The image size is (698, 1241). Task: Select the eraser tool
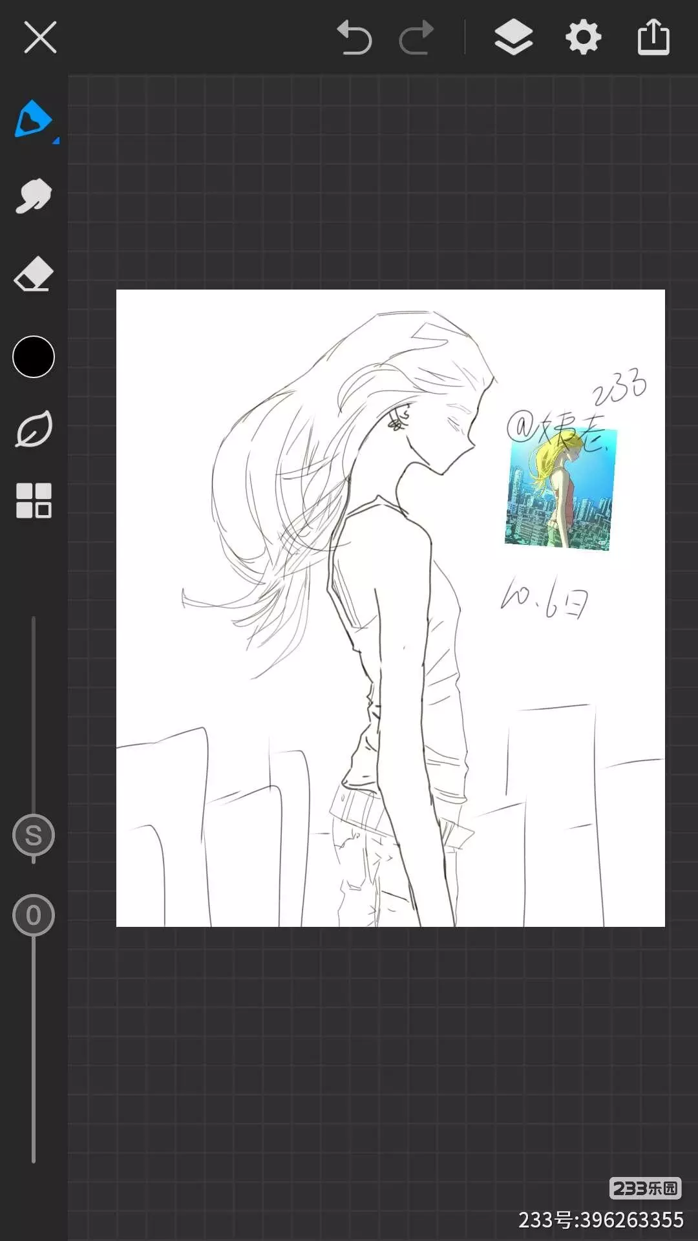point(33,275)
